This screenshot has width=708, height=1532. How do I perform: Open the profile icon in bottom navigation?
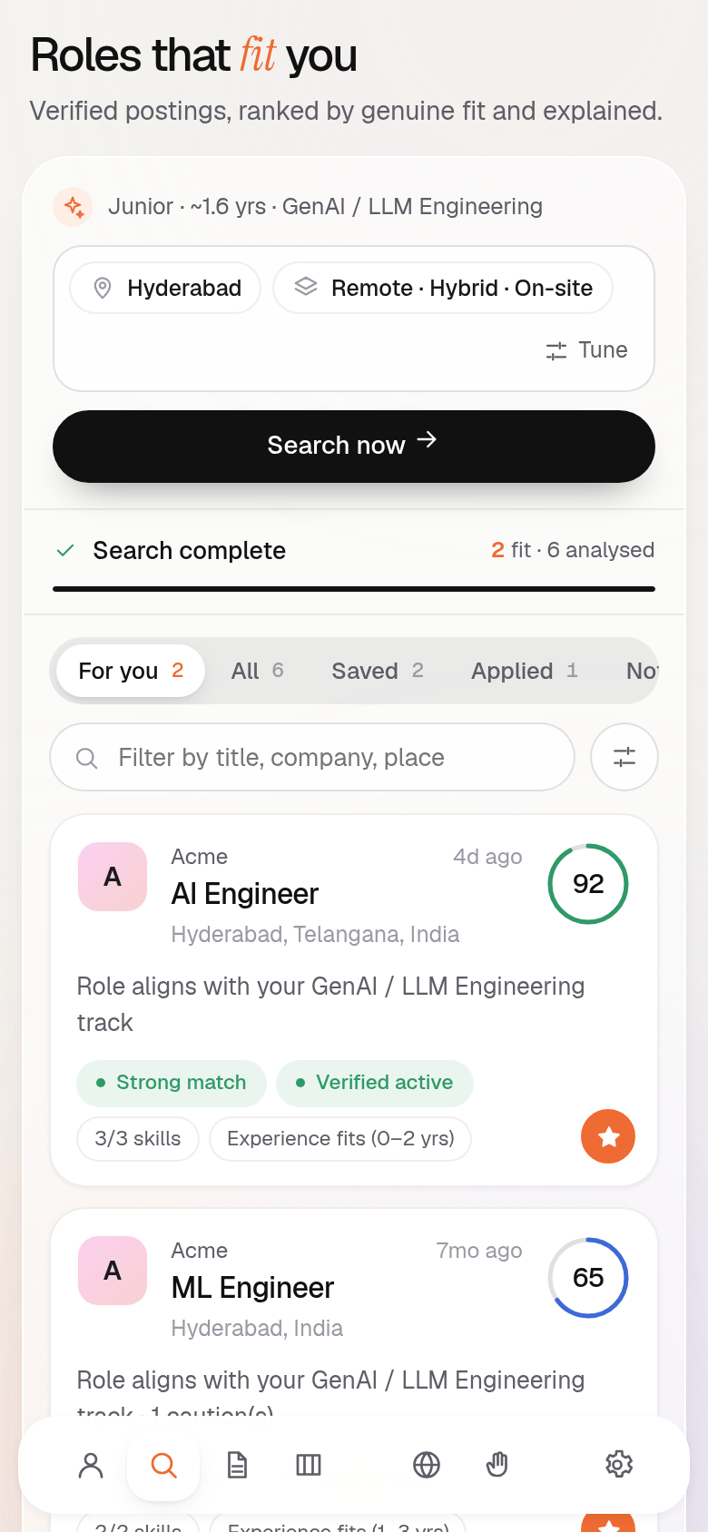click(91, 1465)
